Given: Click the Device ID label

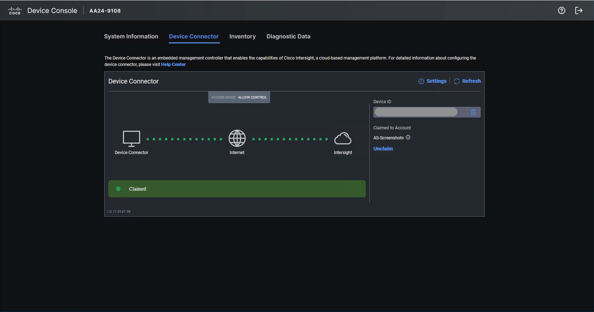Looking at the screenshot, I should (382, 102).
